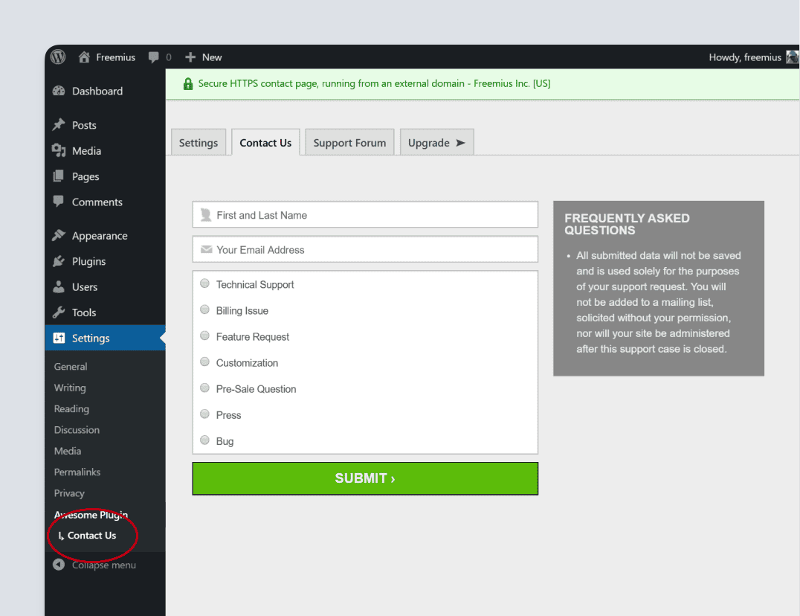Choose the Bug radio option
The width and height of the screenshot is (800, 616).
coord(205,440)
